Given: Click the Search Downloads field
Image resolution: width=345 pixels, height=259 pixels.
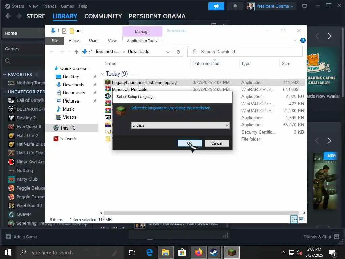Looking at the screenshot, I should [x=245, y=52].
